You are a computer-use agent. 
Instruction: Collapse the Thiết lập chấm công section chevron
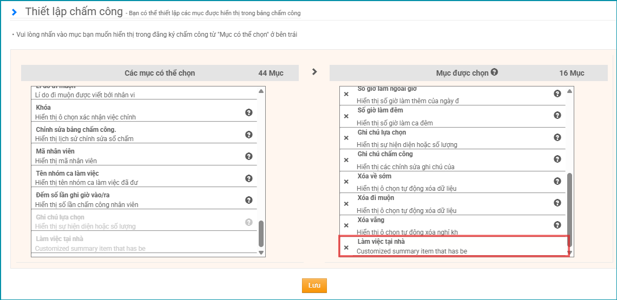(x=14, y=12)
